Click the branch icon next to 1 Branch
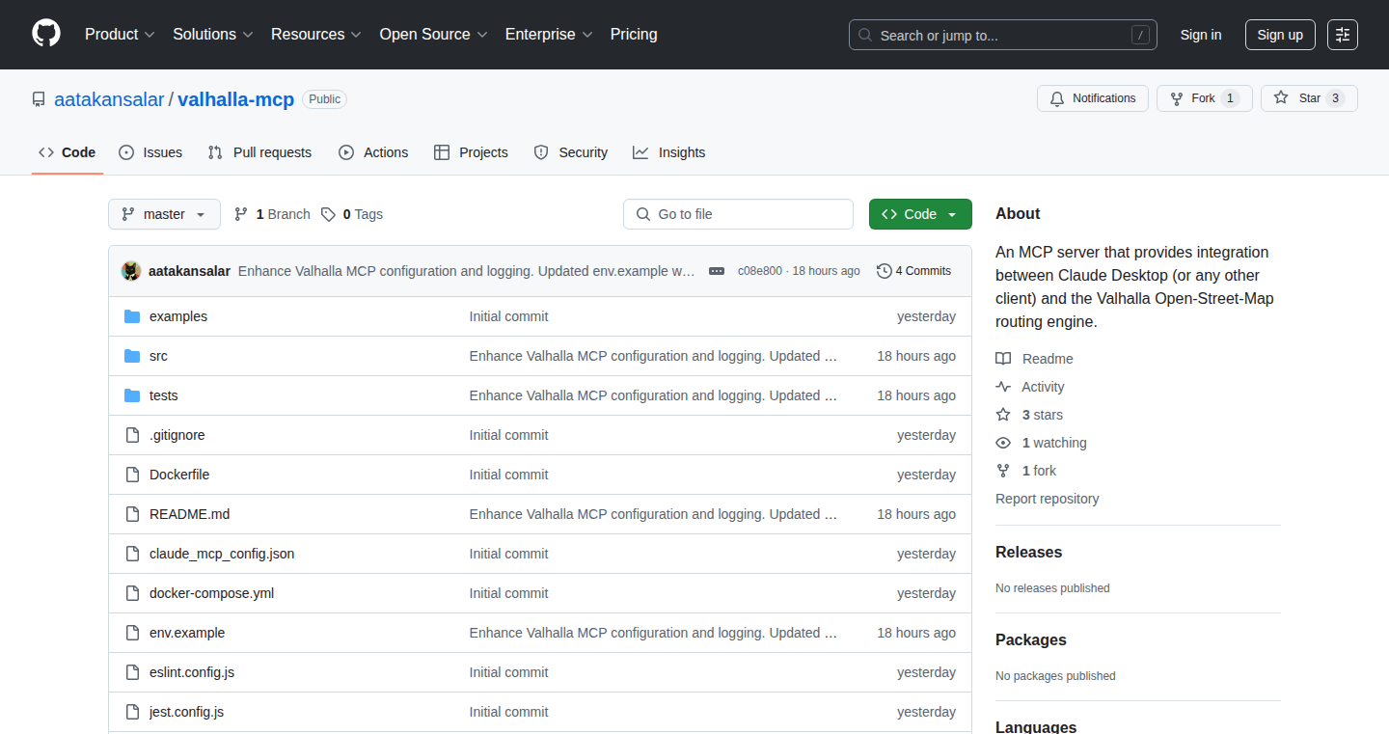 [x=241, y=214]
